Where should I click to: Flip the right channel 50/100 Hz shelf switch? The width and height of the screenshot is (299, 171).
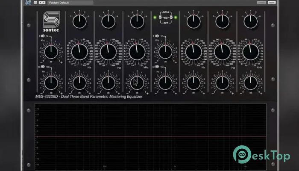[157, 67]
